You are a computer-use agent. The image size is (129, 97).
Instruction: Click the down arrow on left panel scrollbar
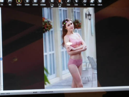coord(2,89)
